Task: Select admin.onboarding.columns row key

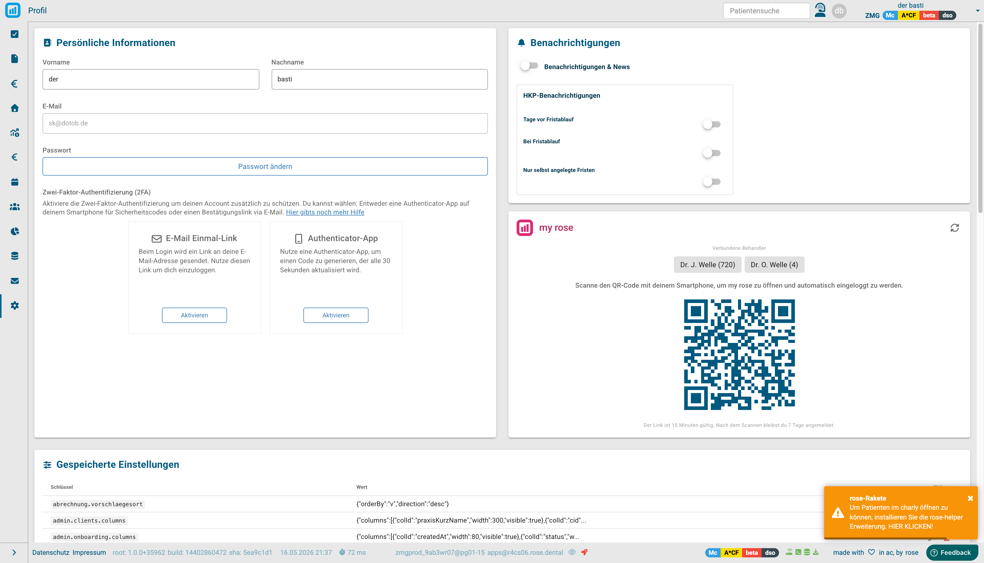Action: [94, 537]
